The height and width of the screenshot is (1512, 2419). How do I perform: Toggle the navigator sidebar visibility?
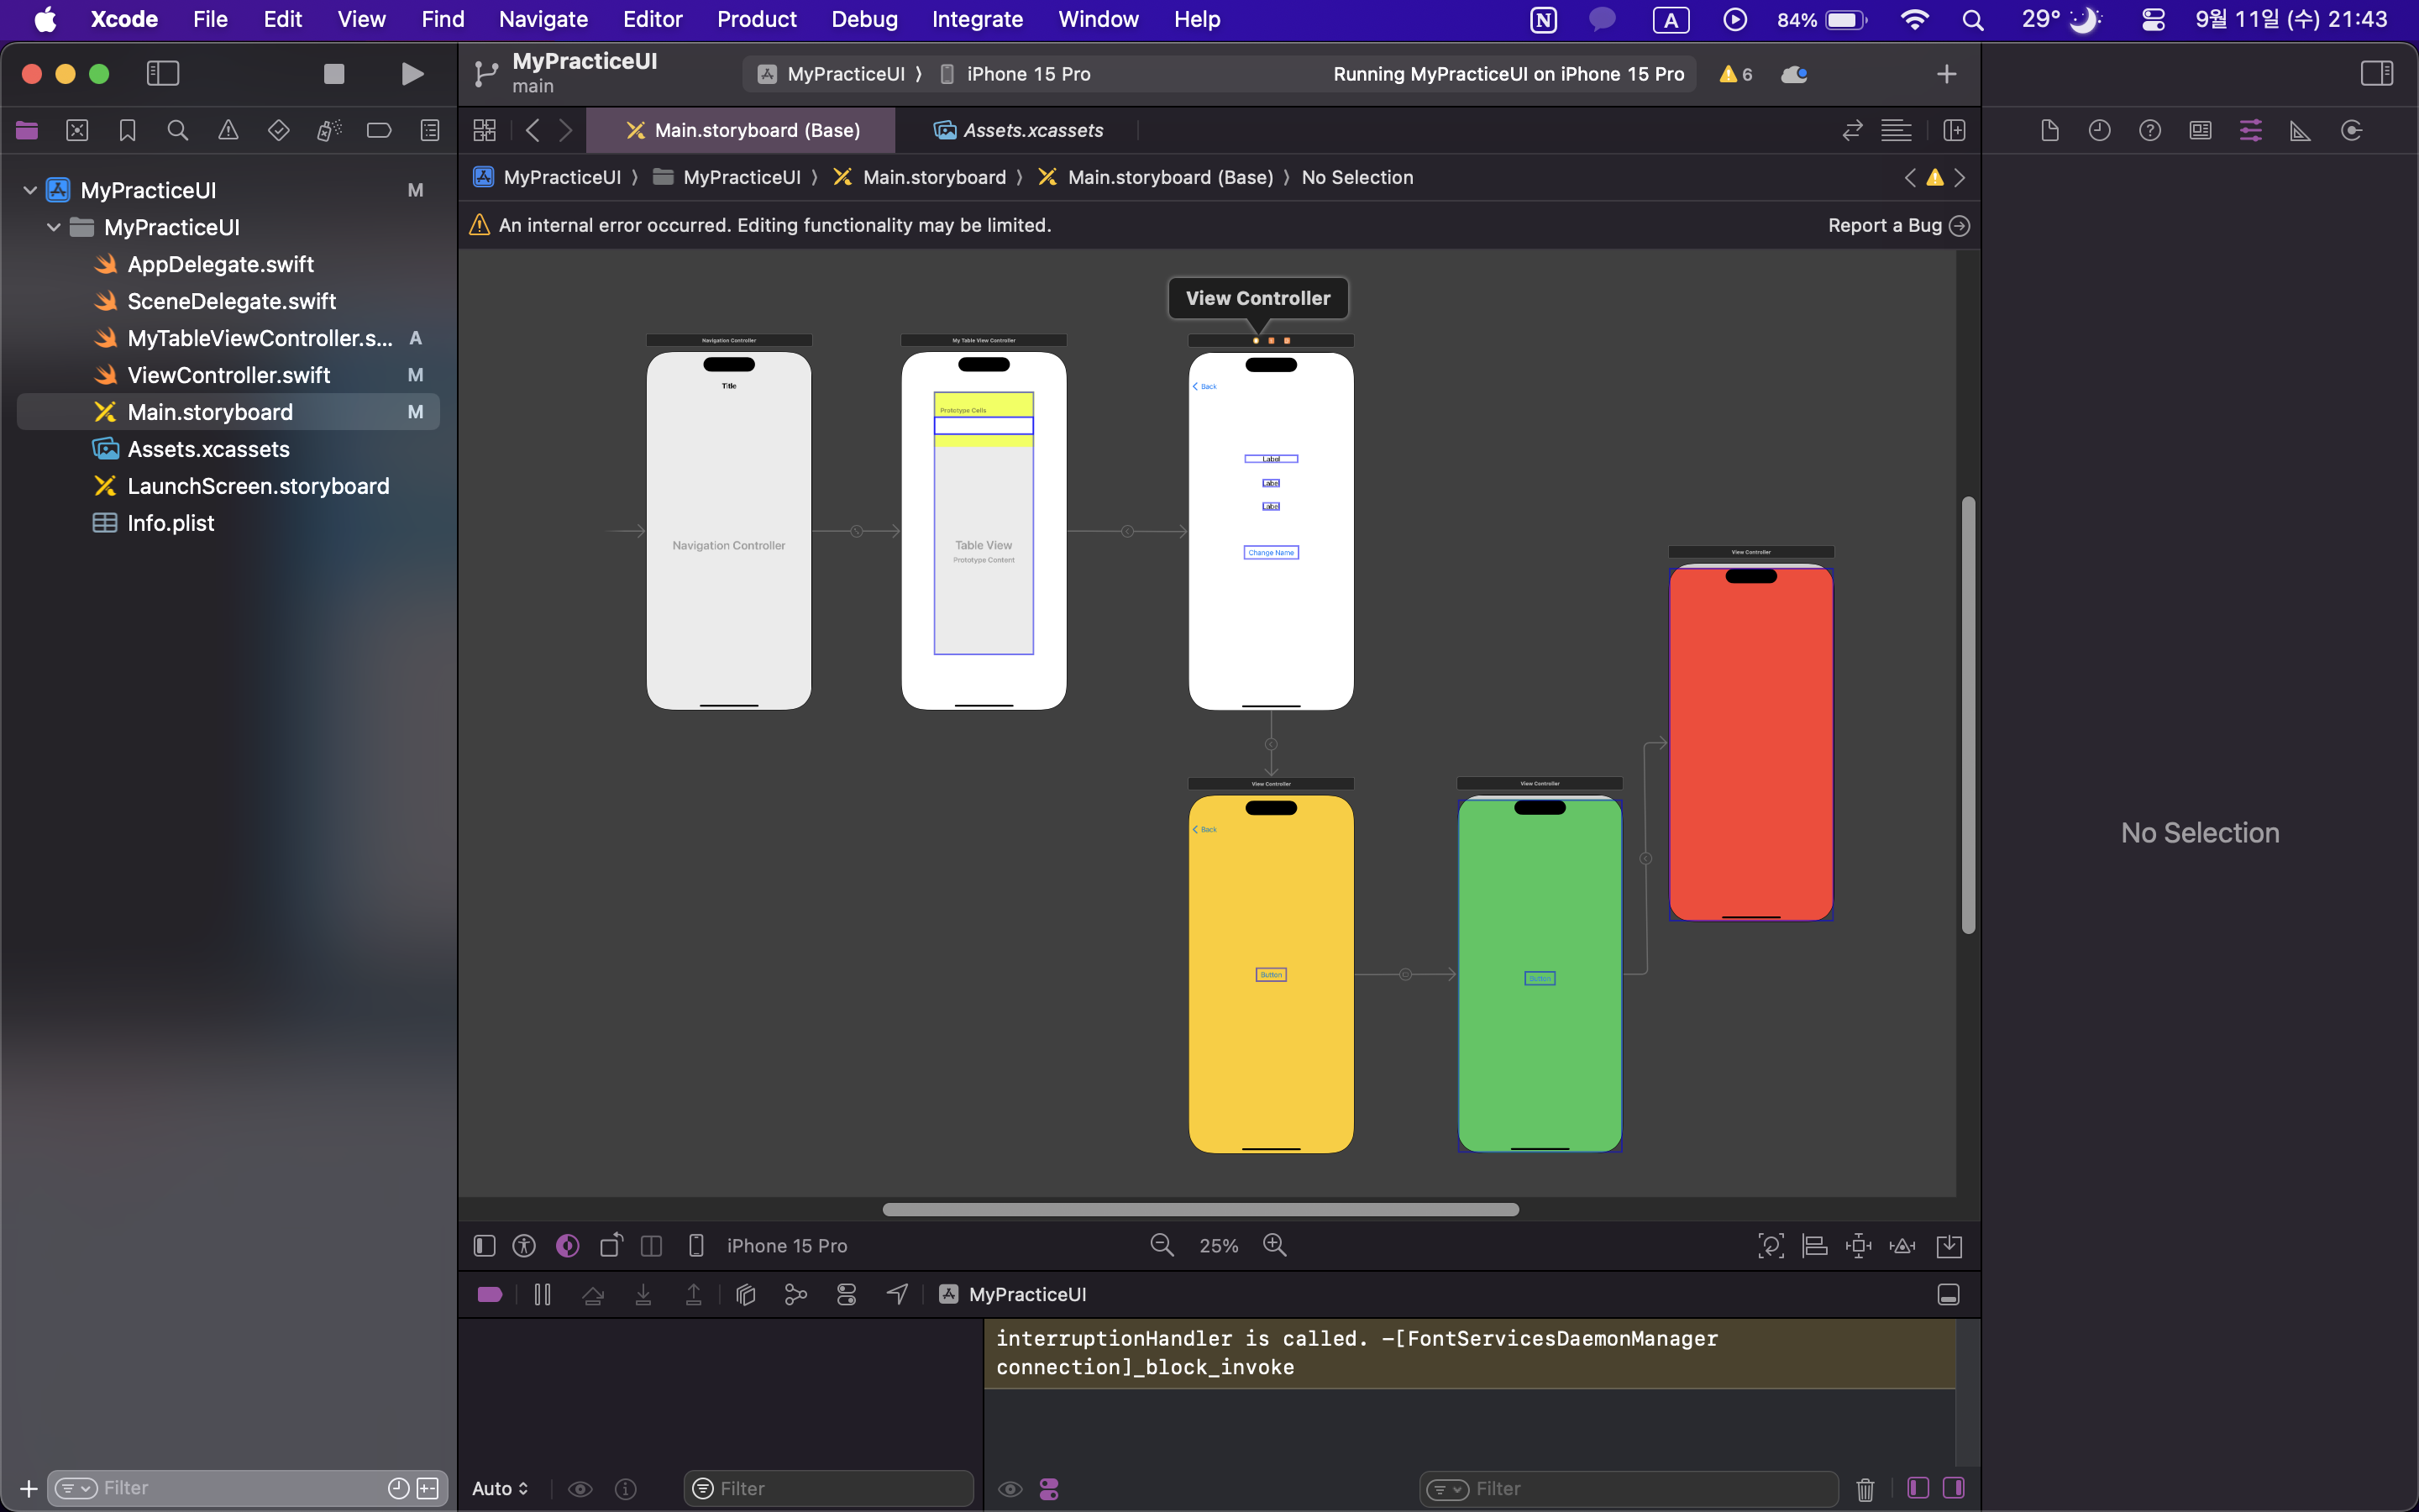point(162,74)
